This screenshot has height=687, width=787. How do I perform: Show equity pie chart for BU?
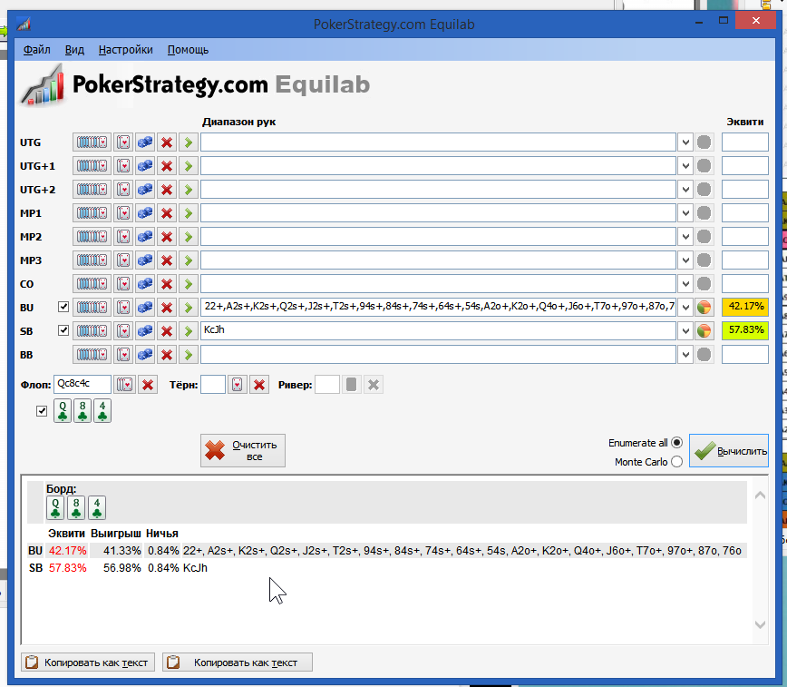click(704, 307)
